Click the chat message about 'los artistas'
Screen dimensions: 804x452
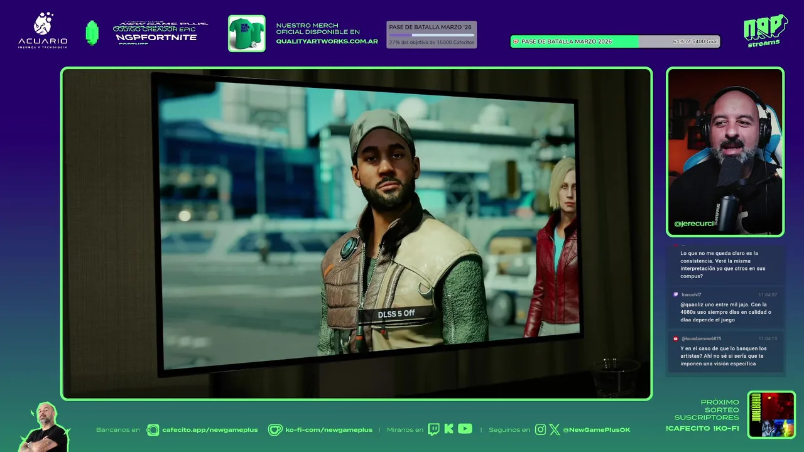(723, 356)
